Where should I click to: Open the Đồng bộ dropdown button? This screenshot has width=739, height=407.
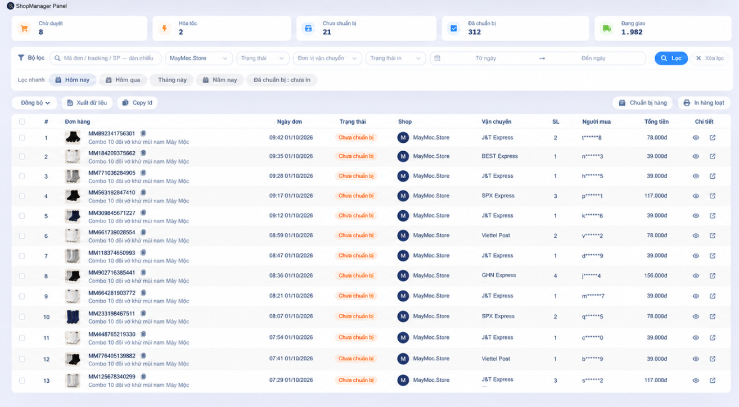[35, 103]
